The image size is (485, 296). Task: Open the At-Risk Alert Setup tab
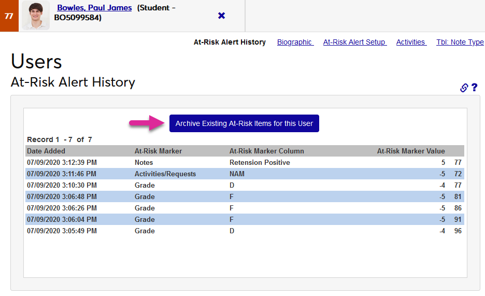(354, 42)
